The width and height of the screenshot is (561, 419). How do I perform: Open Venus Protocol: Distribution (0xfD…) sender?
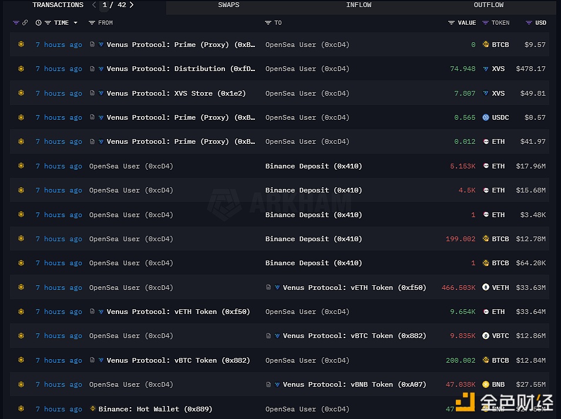pyautogui.click(x=181, y=69)
